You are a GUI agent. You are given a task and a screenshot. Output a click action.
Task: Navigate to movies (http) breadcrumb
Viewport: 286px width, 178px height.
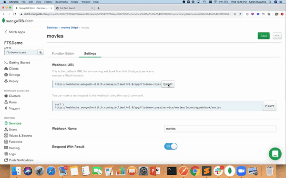[69, 28]
